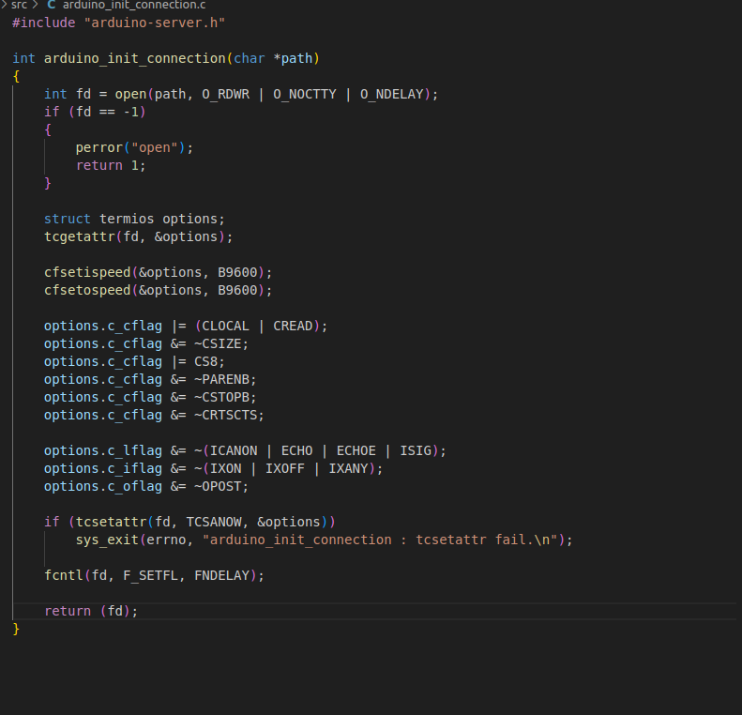Click the closing brace of function
The width and height of the screenshot is (742, 715).
[16, 629]
